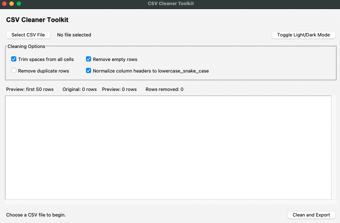This screenshot has width=340, height=223.
Task: Click the horizontal scrollbar below preview
Action: click(171, 202)
